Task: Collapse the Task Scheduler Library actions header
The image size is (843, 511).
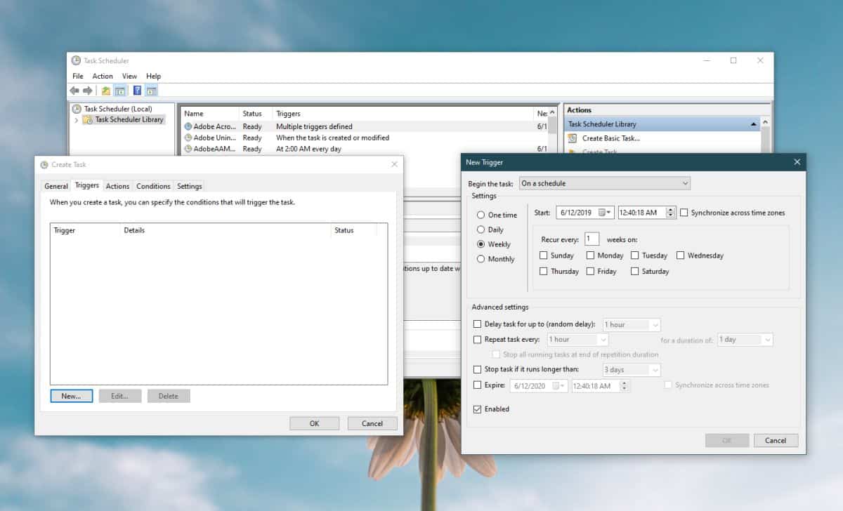Action: click(x=754, y=124)
